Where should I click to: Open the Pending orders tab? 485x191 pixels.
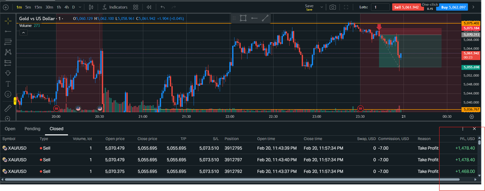pyautogui.click(x=32, y=129)
